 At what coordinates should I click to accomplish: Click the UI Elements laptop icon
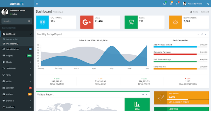click(x=4, y=69)
